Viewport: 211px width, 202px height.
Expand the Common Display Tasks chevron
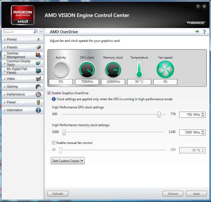[x=5, y=63]
